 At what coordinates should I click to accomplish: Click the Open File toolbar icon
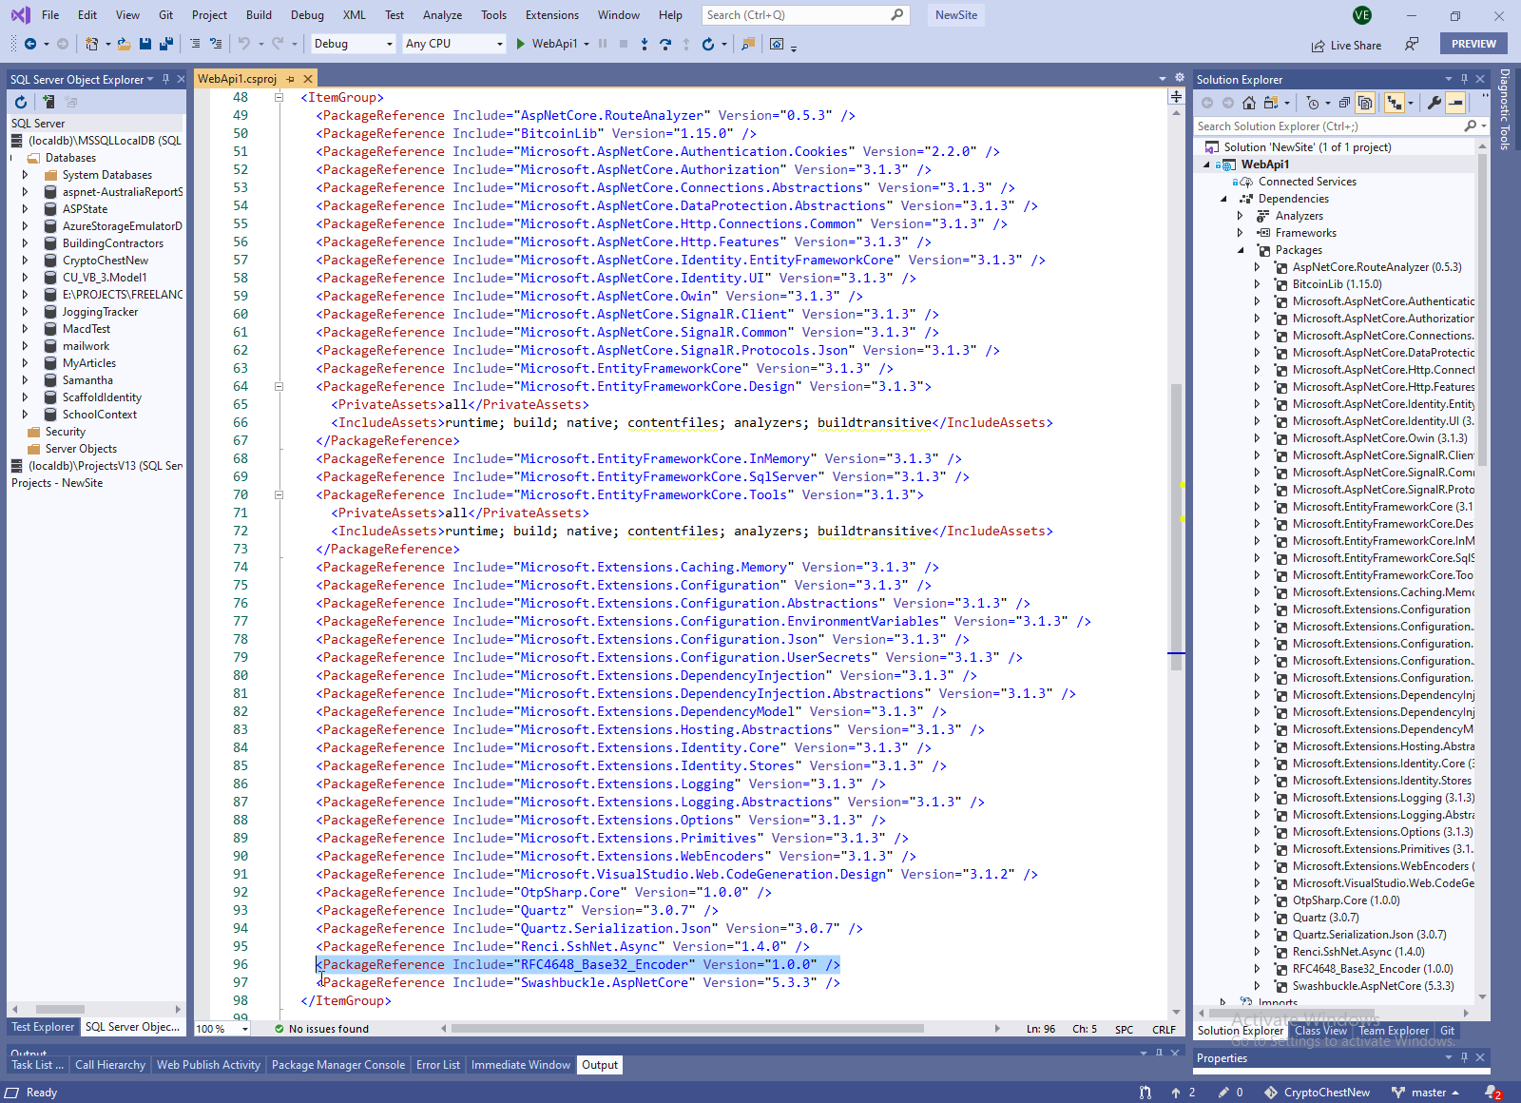tap(125, 44)
